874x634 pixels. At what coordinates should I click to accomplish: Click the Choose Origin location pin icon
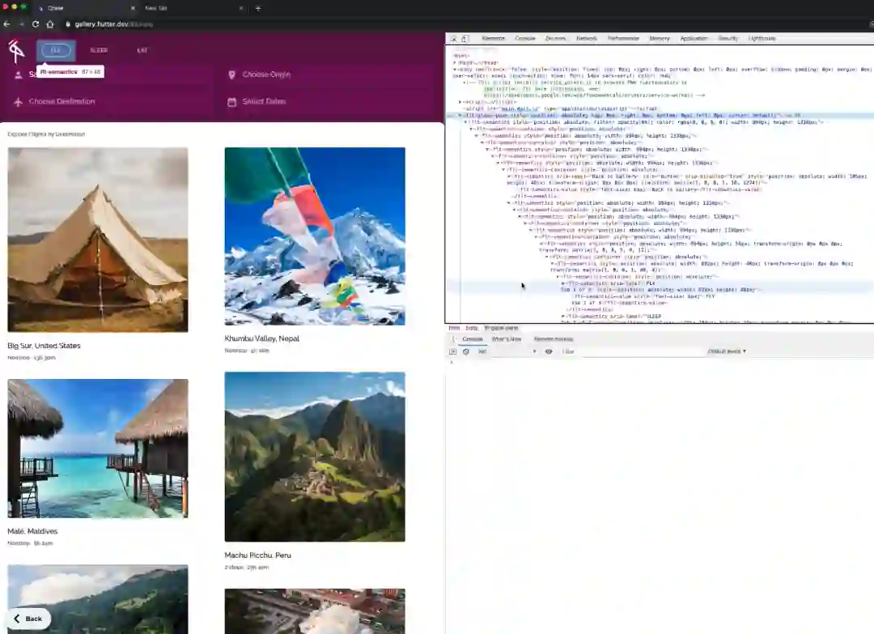232,74
